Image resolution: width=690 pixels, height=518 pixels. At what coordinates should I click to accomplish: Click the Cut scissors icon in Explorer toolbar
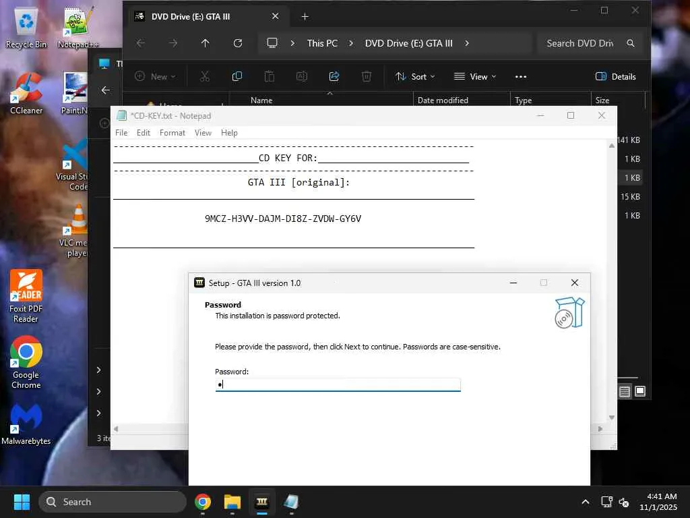pyautogui.click(x=205, y=77)
